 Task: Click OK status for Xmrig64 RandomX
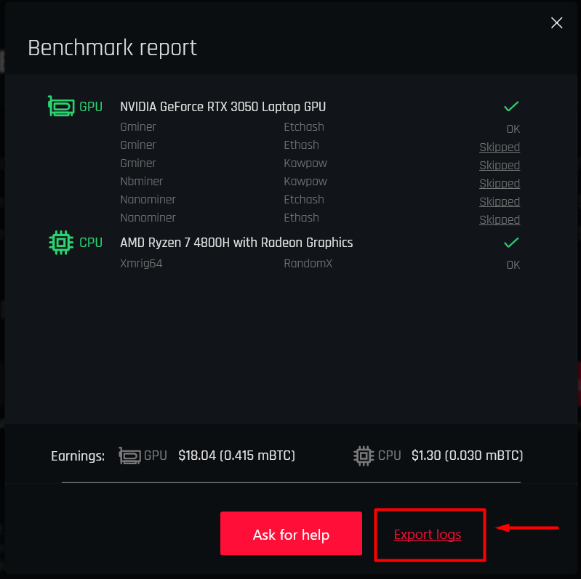[513, 264]
